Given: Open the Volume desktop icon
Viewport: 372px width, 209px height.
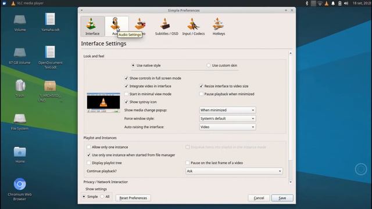Looking at the screenshot, I should [x=20, y=23].
